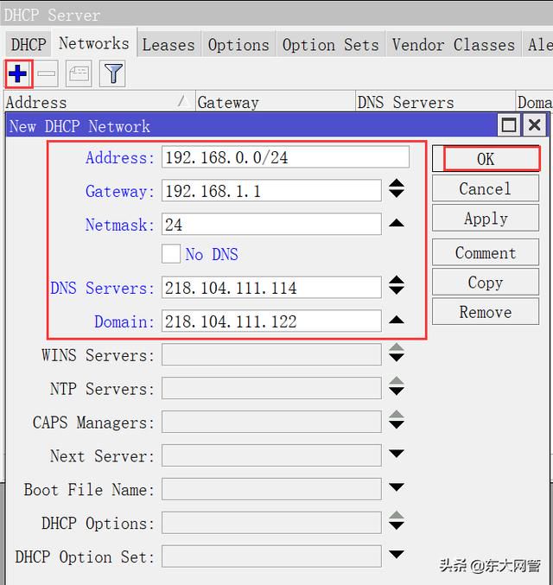Click the comment note toolbar icon

click(x=79, y=73)
